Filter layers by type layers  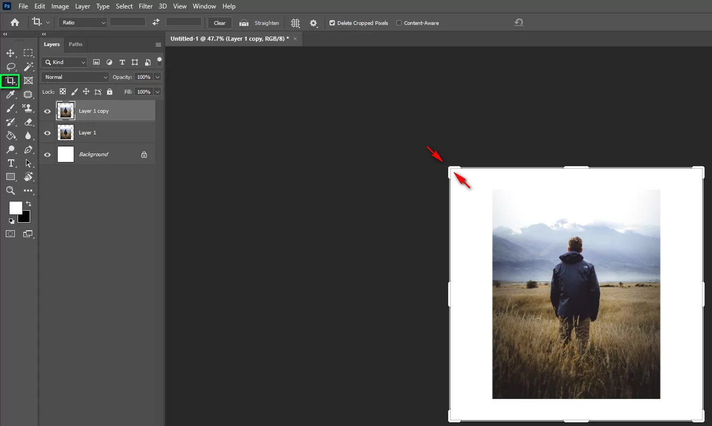[122, 62]
